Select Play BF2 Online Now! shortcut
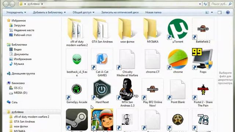Viewport: 235px width, 132px height. (153, 89)
